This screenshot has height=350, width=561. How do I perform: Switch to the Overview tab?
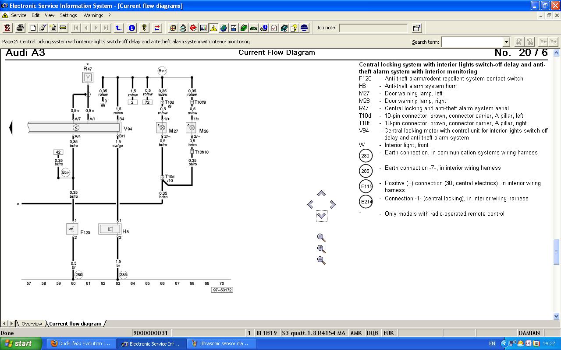32,324
